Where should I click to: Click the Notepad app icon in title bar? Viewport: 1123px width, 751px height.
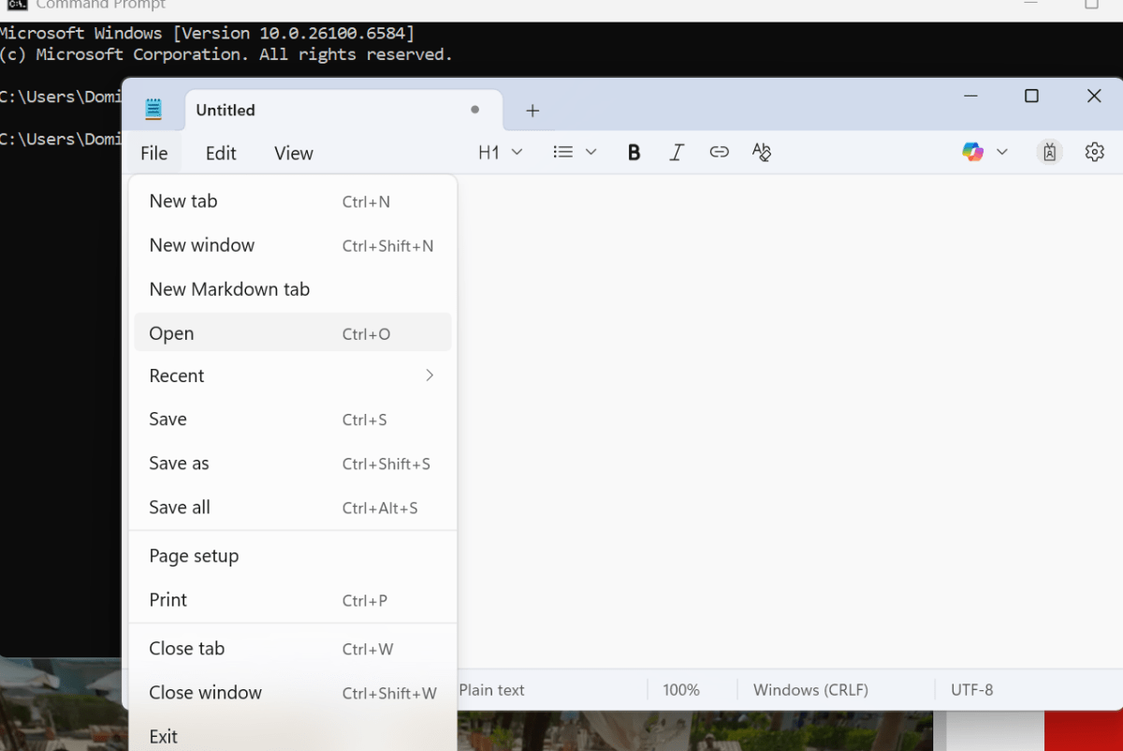pos(153,110)
